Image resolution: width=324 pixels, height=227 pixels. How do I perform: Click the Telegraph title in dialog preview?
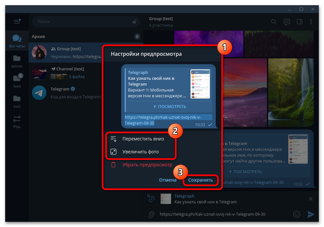[x=138, y=73]
